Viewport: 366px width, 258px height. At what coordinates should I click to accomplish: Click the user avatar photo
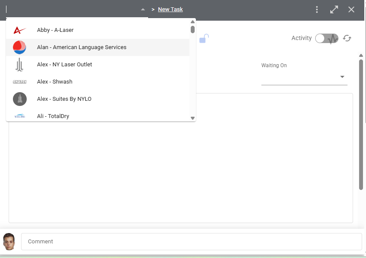9,242
